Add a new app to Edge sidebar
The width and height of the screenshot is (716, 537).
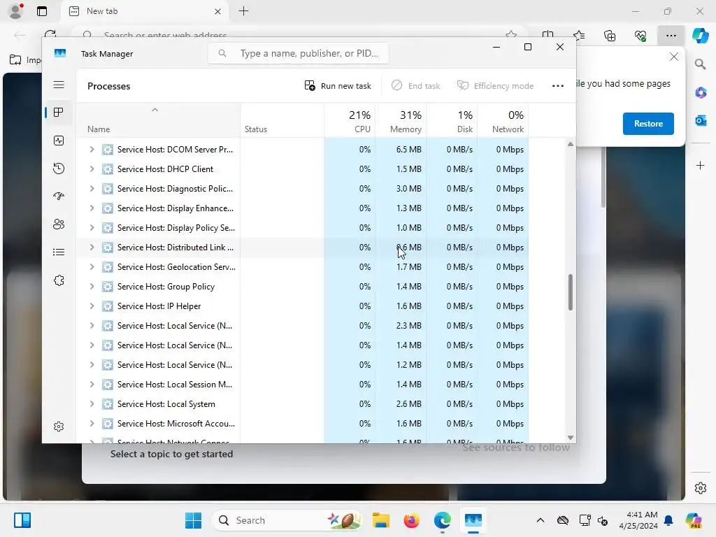click(x=700, y=165)
